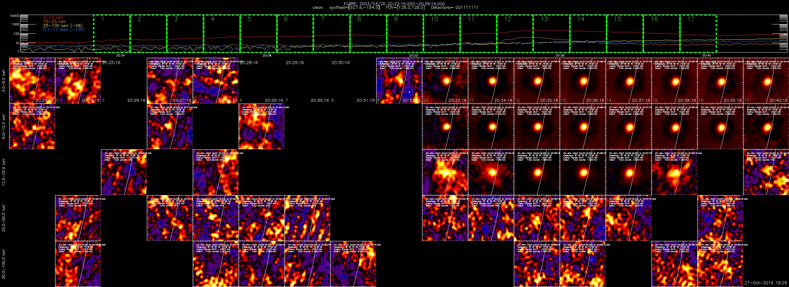Viewport: 789px width, 287px height.
Task: Click the 'clean' algorithm label in header
Action: click(x=318, y=7)
